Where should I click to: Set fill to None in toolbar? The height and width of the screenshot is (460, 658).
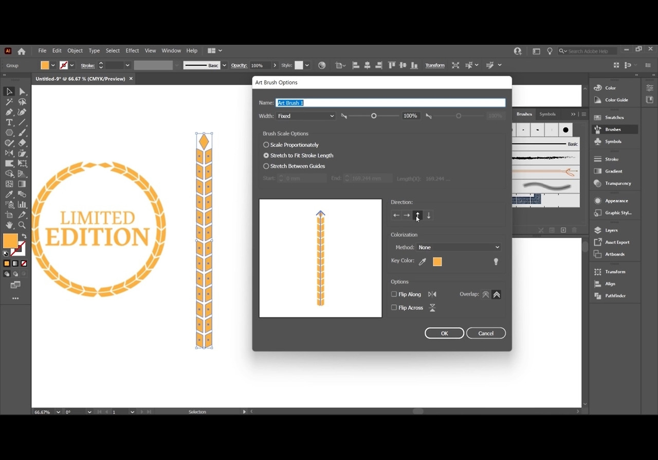(23, 263)
